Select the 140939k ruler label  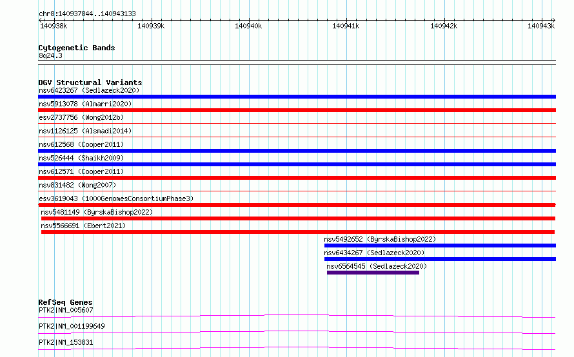151,26
